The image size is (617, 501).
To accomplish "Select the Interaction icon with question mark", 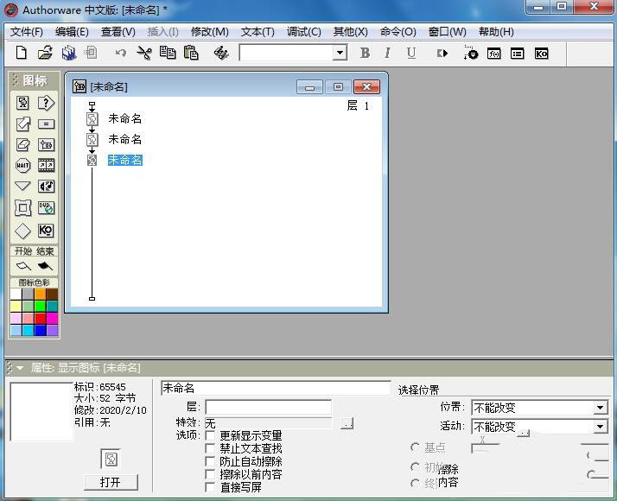I will (46, 103).
